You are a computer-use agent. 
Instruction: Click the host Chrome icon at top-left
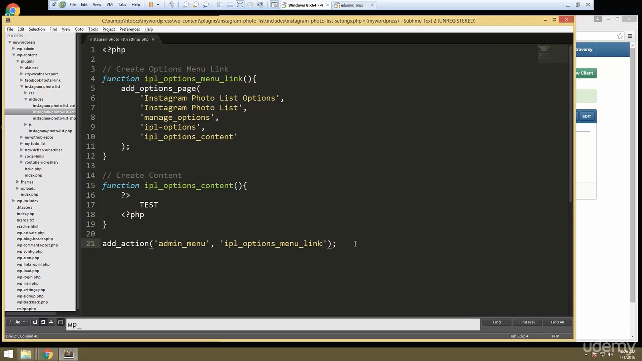[x=12, y=9]
